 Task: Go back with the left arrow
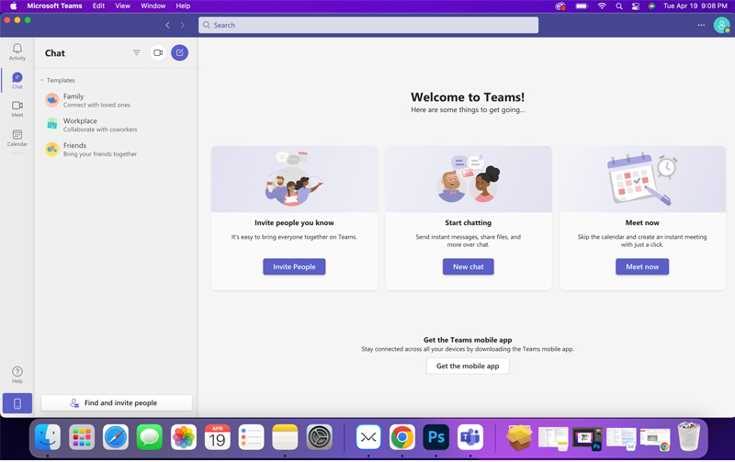coord(167,26)
